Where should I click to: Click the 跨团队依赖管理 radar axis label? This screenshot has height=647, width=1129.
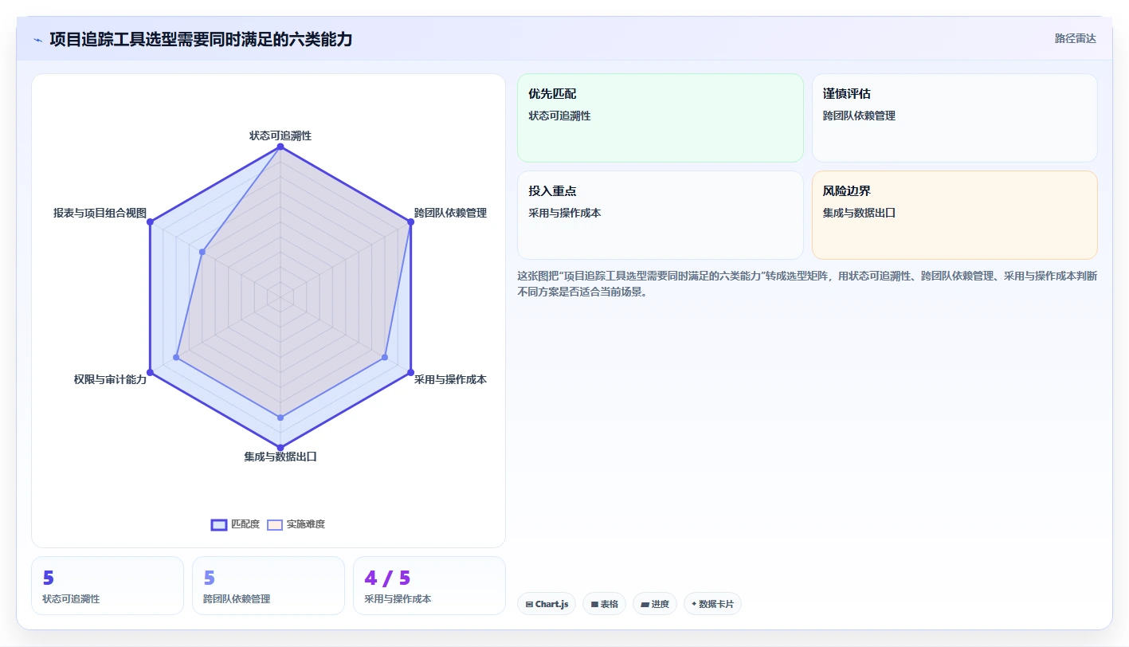(x=450, y=213)
